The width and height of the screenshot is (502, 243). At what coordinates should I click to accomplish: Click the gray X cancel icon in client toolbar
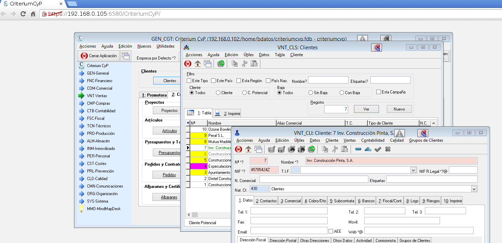pos(388,149)
